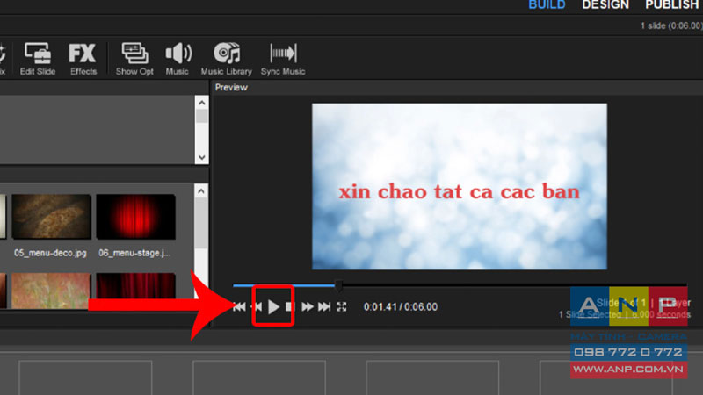This screenshot has height=395, width=703.
Task: Stop the preview playback
Action: pos(289,306)
